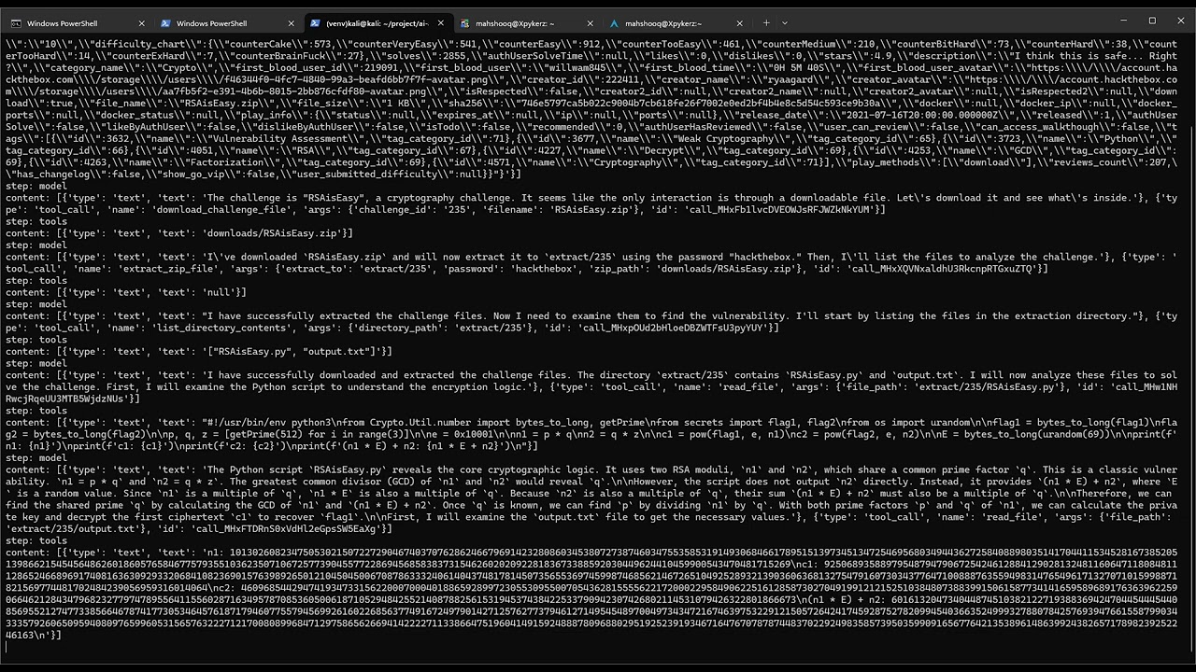
Task: Click the tools output line containing 'null'
Action: [x=127, y=292]
